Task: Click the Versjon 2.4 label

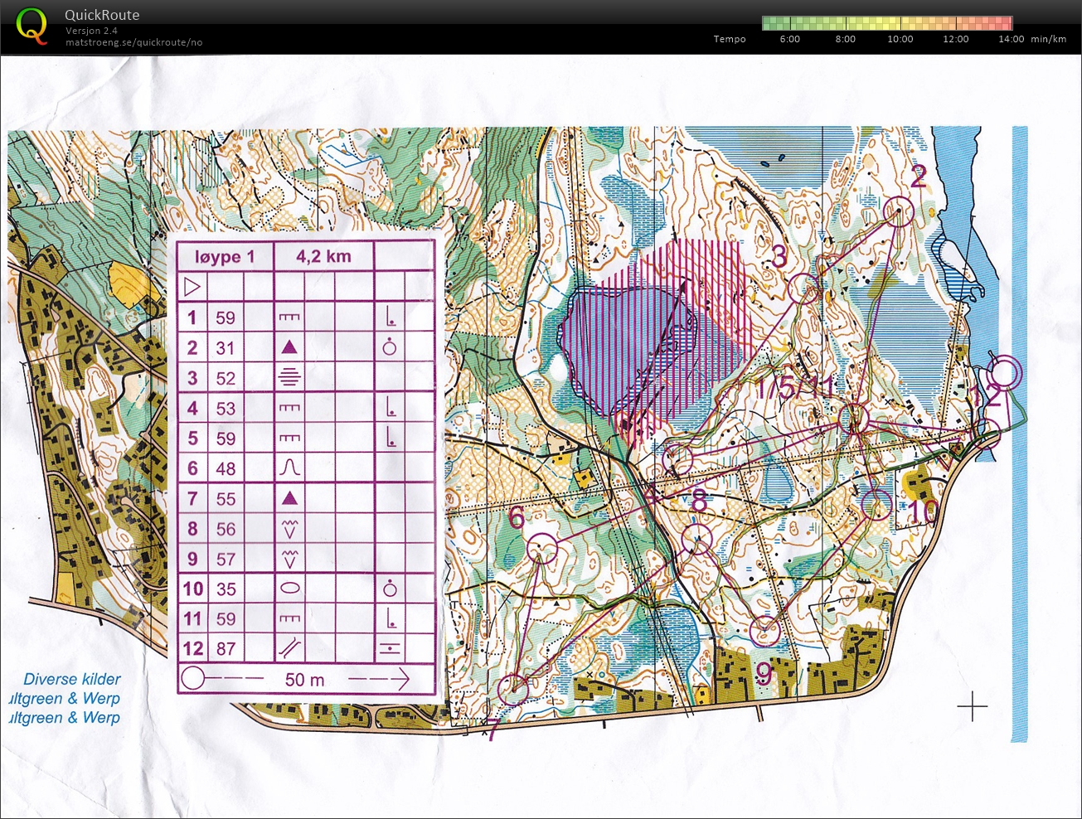Action: click(x=91, y=31)
